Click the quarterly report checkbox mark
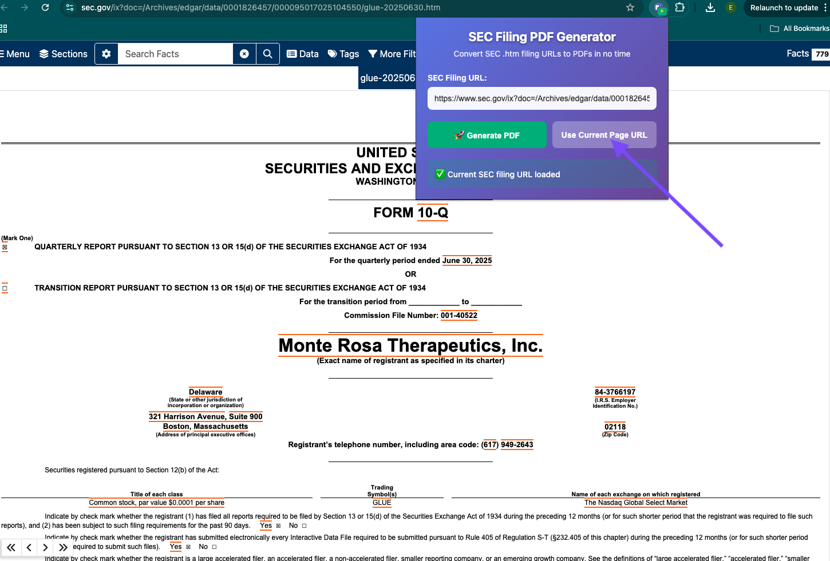This screenshot has height=561, width=830. pyautogui.click(x=5, y=248)
